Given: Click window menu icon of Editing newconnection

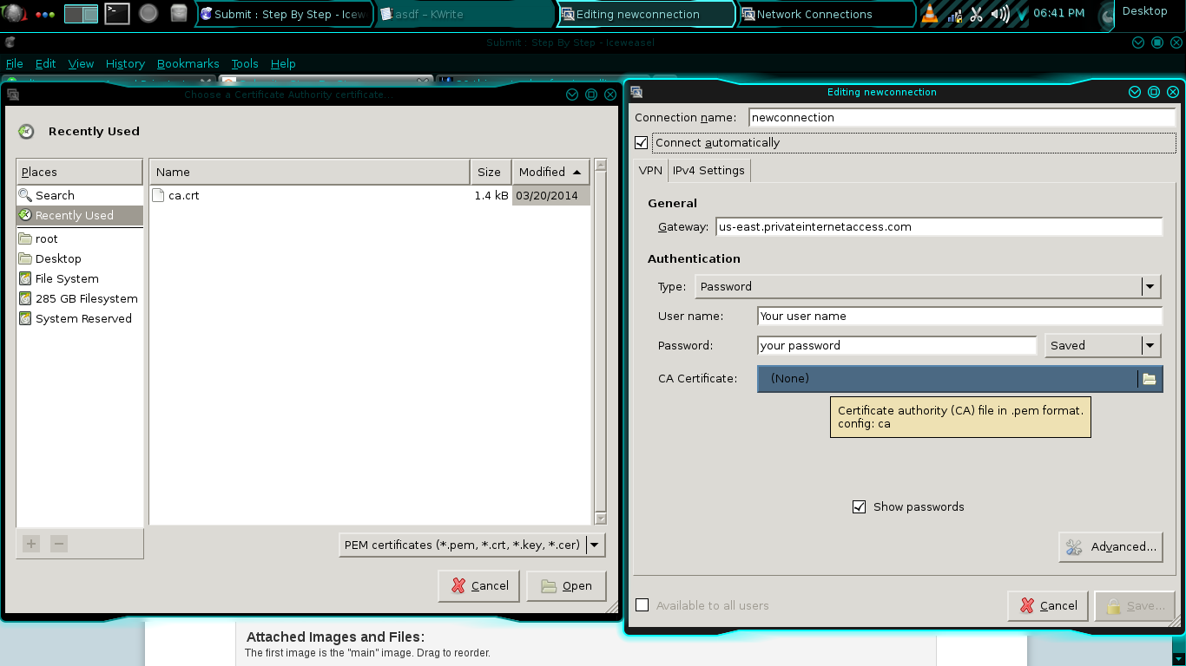Looking at the screenshot, I should pos(636,92).
